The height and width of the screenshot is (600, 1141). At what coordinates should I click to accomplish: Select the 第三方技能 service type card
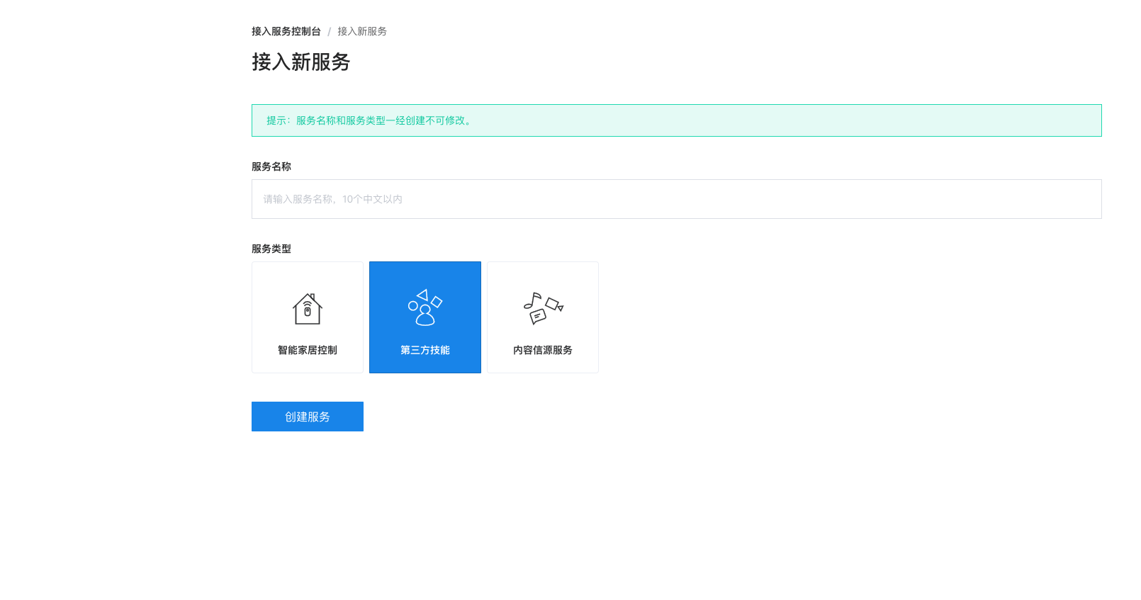pyautogui.click(x=425, y=317)
